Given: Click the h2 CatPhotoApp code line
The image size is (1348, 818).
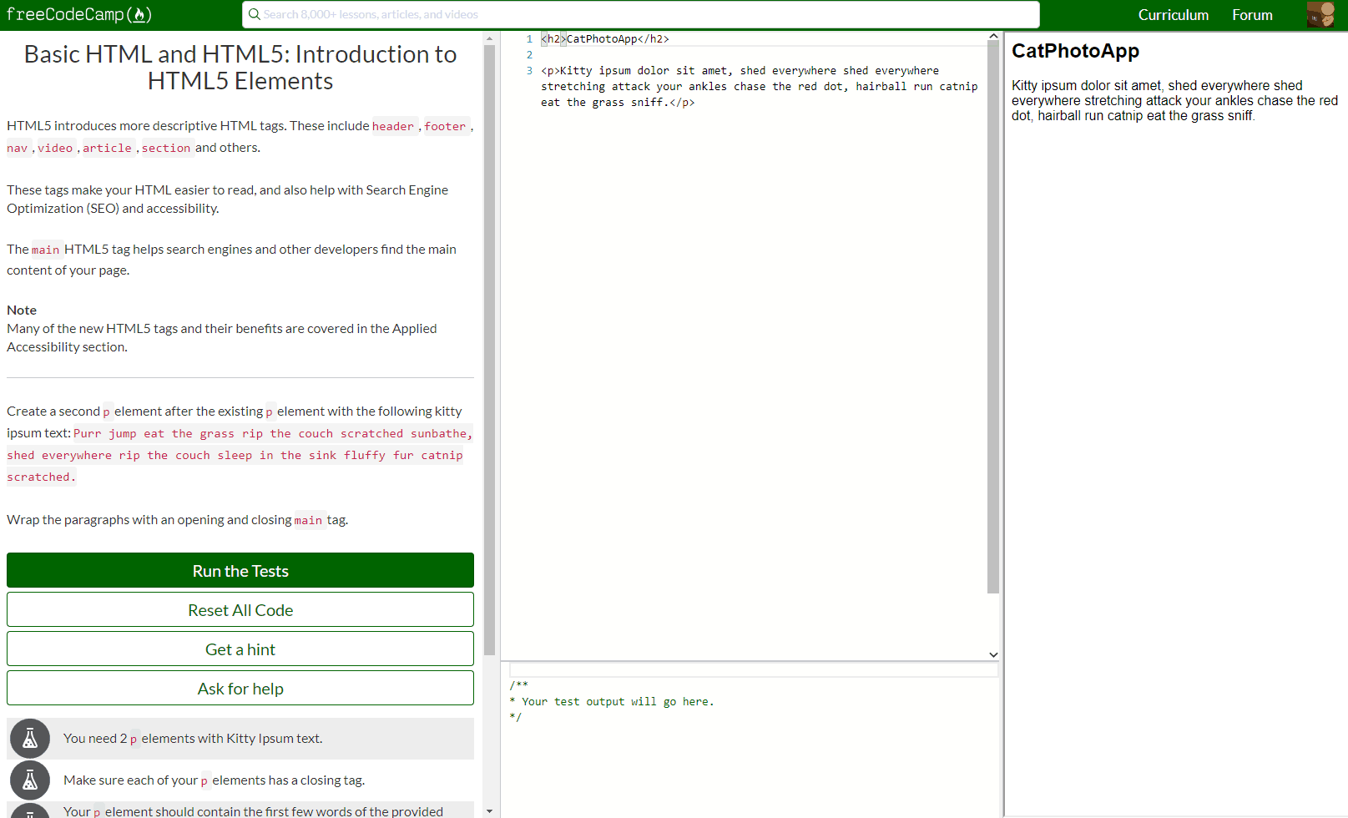Looking at the screenshot, I should point(605,39).
